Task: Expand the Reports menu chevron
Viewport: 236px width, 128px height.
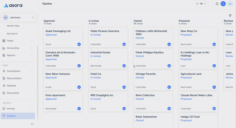Action: pos(32,55)
